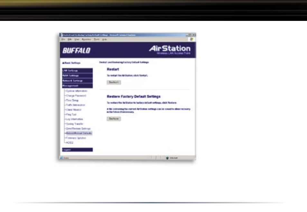Viewport: 307px width, 212px height.
Task: Click the Restart heading text
Action: click(113, 69)
